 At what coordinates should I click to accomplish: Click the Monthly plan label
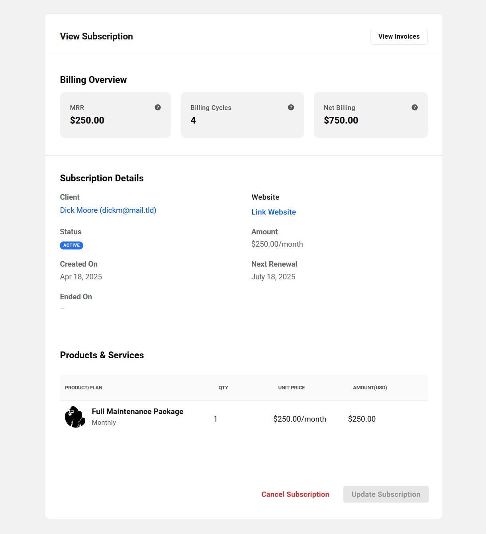click(x=104, y=423)
